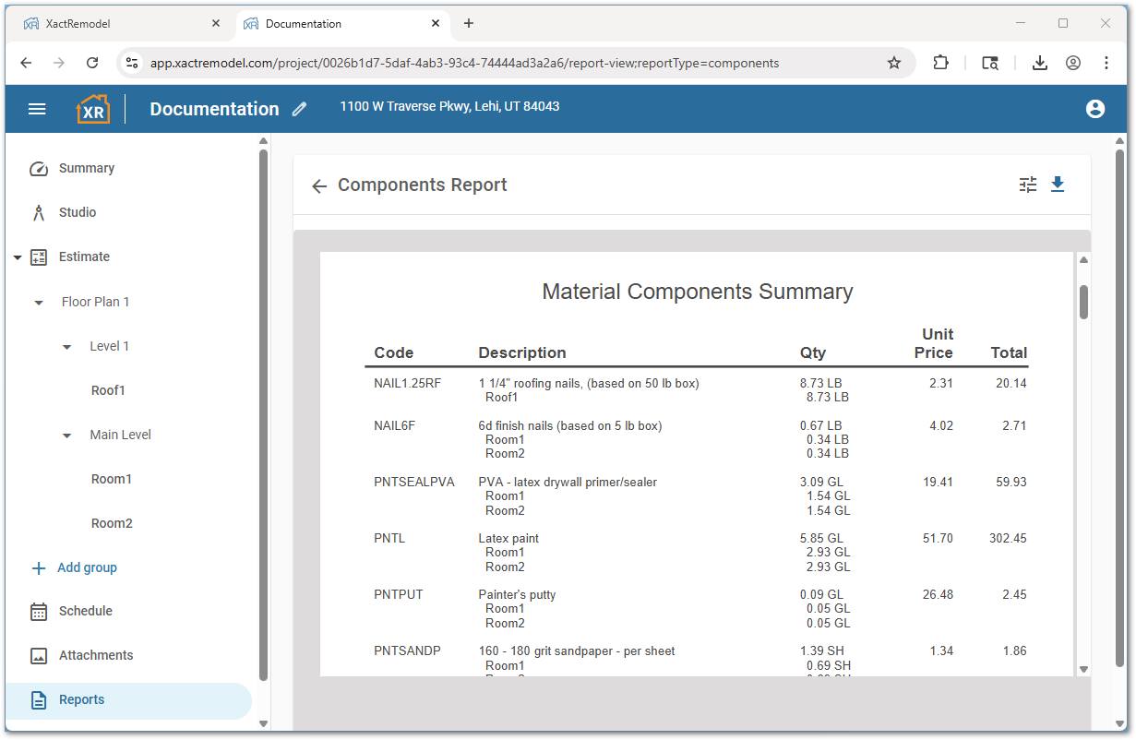Select the Reports document icon
The width and height of the screenshot is (1136, 740).
tap(38, 698)
